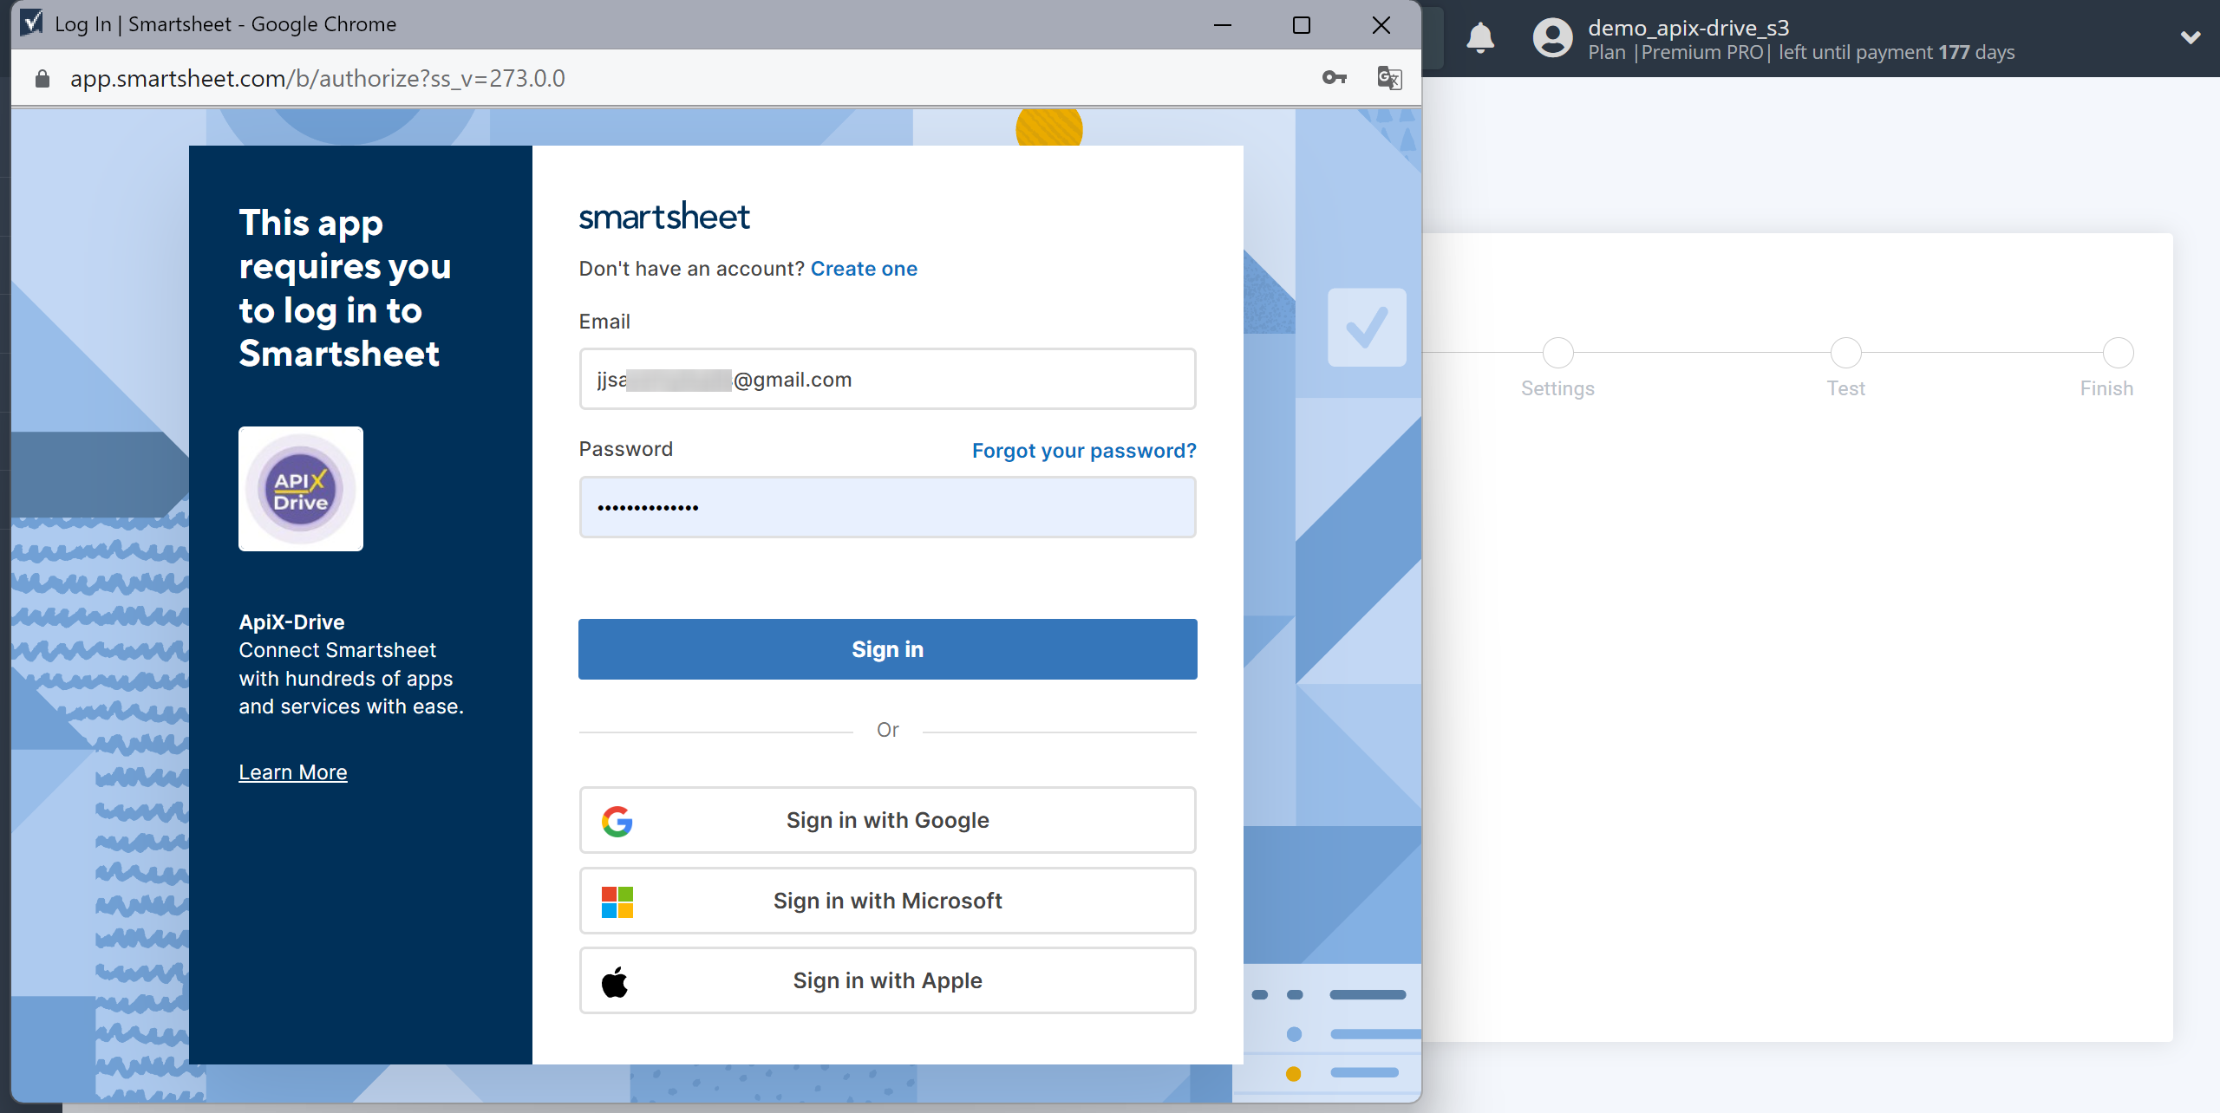Click the demo_apix-drive_s3 account name
The image size is (2220, 1113).
click(1688, 28)
